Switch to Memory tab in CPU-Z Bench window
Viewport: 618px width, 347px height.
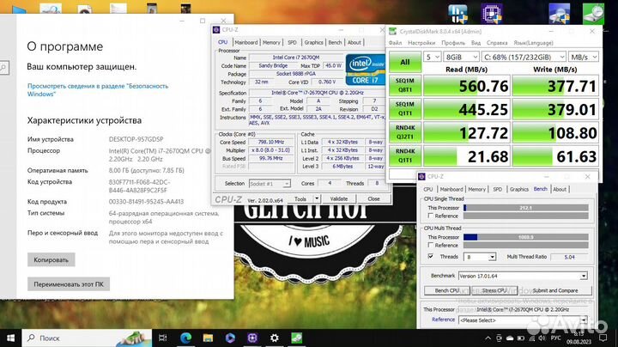477,189
